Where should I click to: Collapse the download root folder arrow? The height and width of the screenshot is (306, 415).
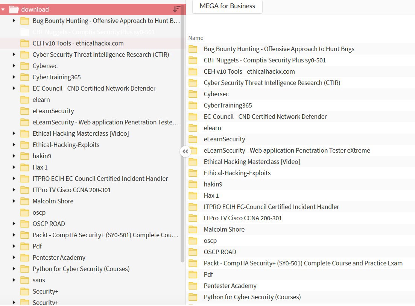(x=3, y=9)
